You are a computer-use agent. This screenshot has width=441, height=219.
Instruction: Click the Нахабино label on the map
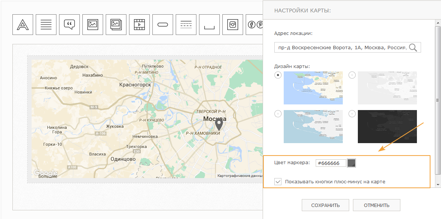(93, 75)
